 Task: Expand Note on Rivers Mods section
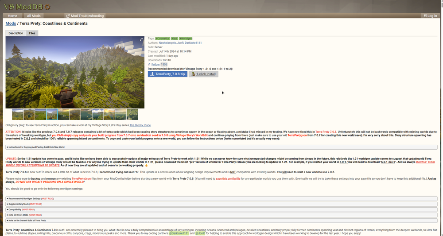click(221, 215)
